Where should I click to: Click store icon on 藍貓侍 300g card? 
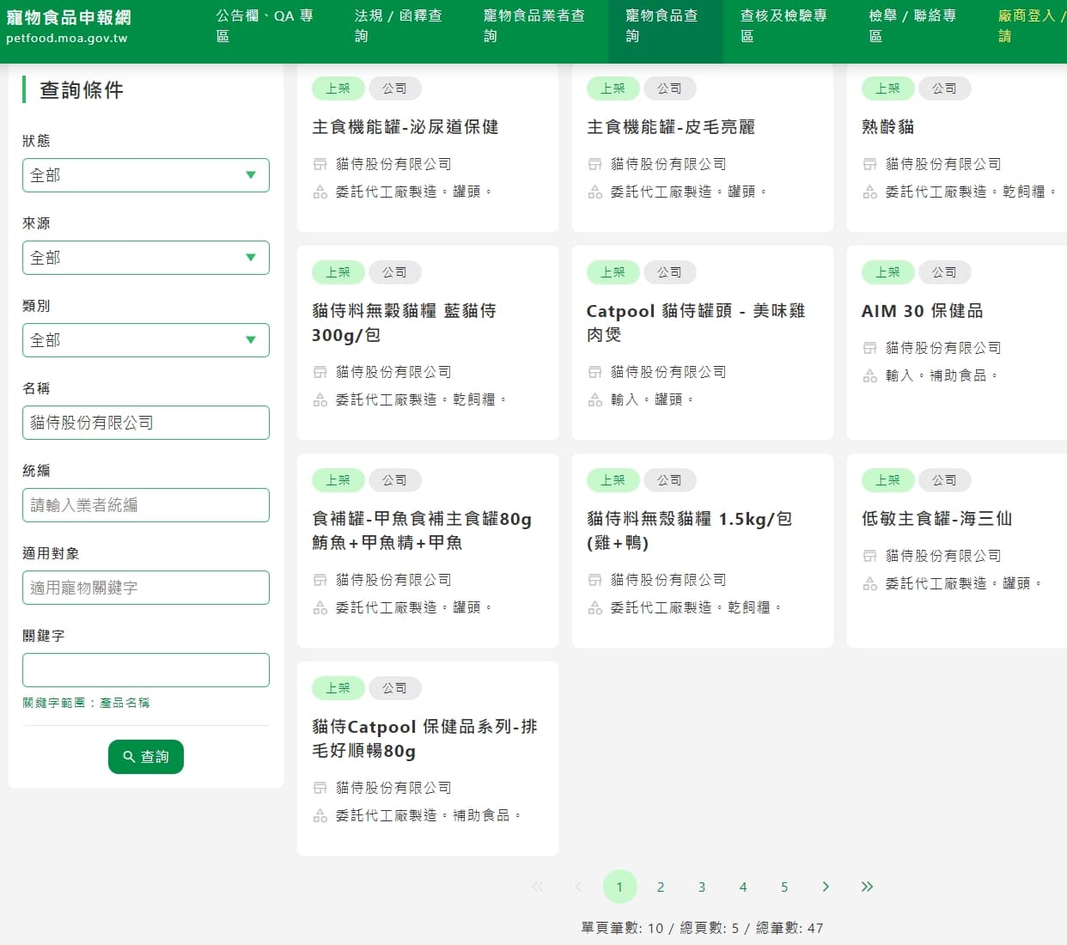click(x=320, y=372)
